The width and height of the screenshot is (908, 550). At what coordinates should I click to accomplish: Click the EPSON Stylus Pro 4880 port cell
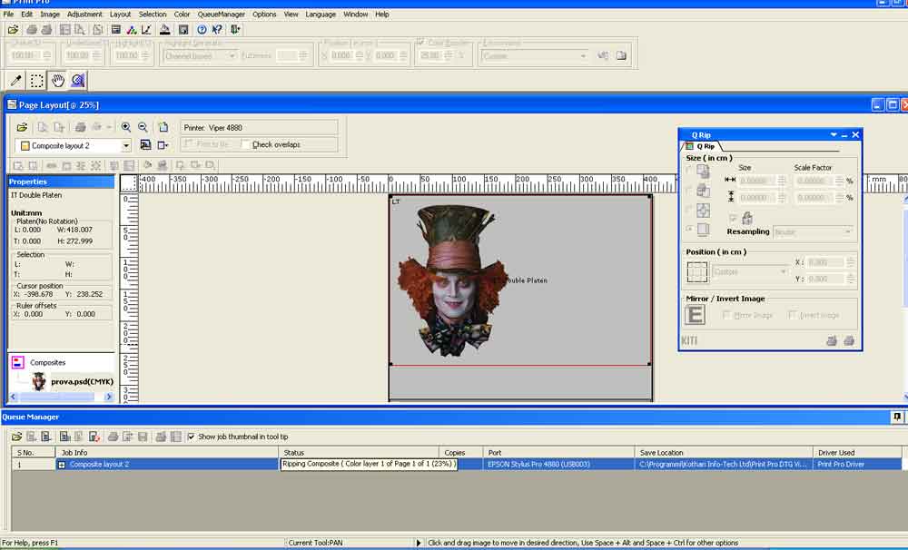(558, 465)
